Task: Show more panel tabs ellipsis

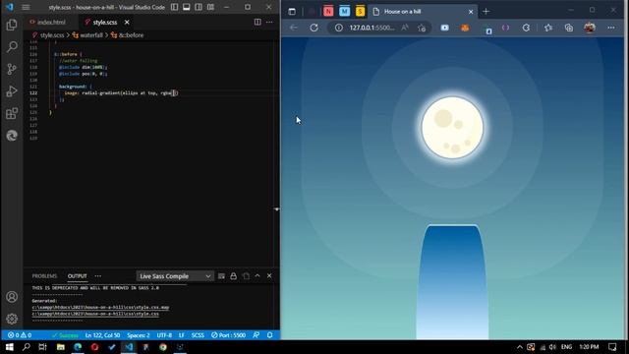Action: pyautogui.click(x=98, y=276)
